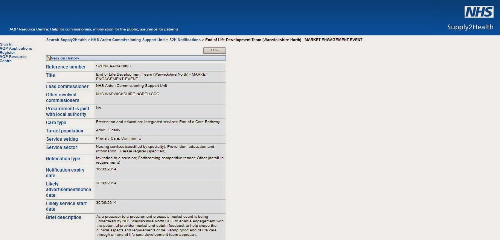Click the Supply2Health header text
Screen dimensions: 500x240
pos(470,27)
